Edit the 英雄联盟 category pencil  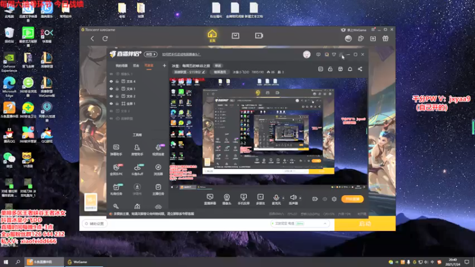pos(204,72)
